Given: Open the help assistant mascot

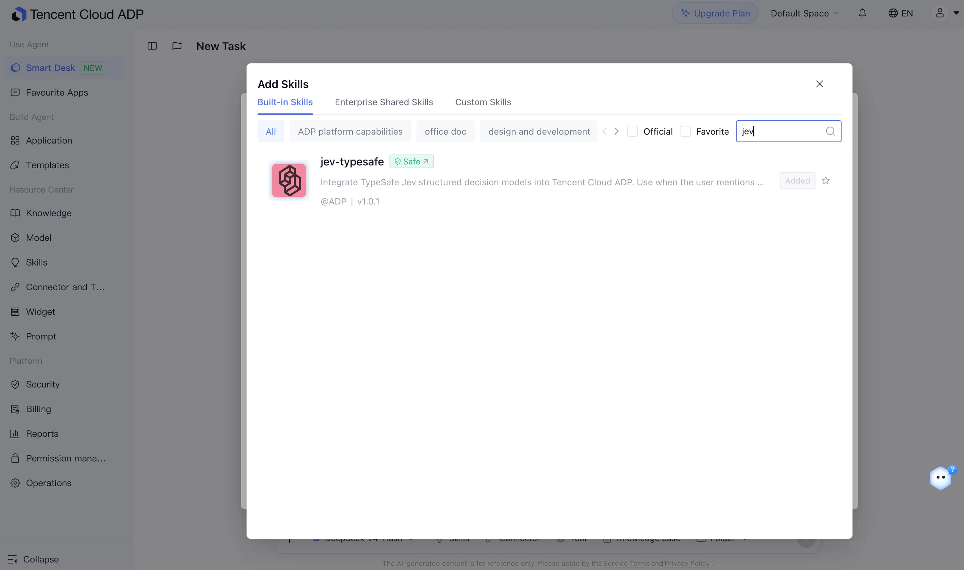Looking at the screenshot, I should coord(940,477).
